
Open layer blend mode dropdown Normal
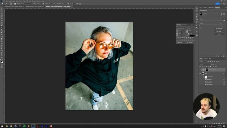204,64
